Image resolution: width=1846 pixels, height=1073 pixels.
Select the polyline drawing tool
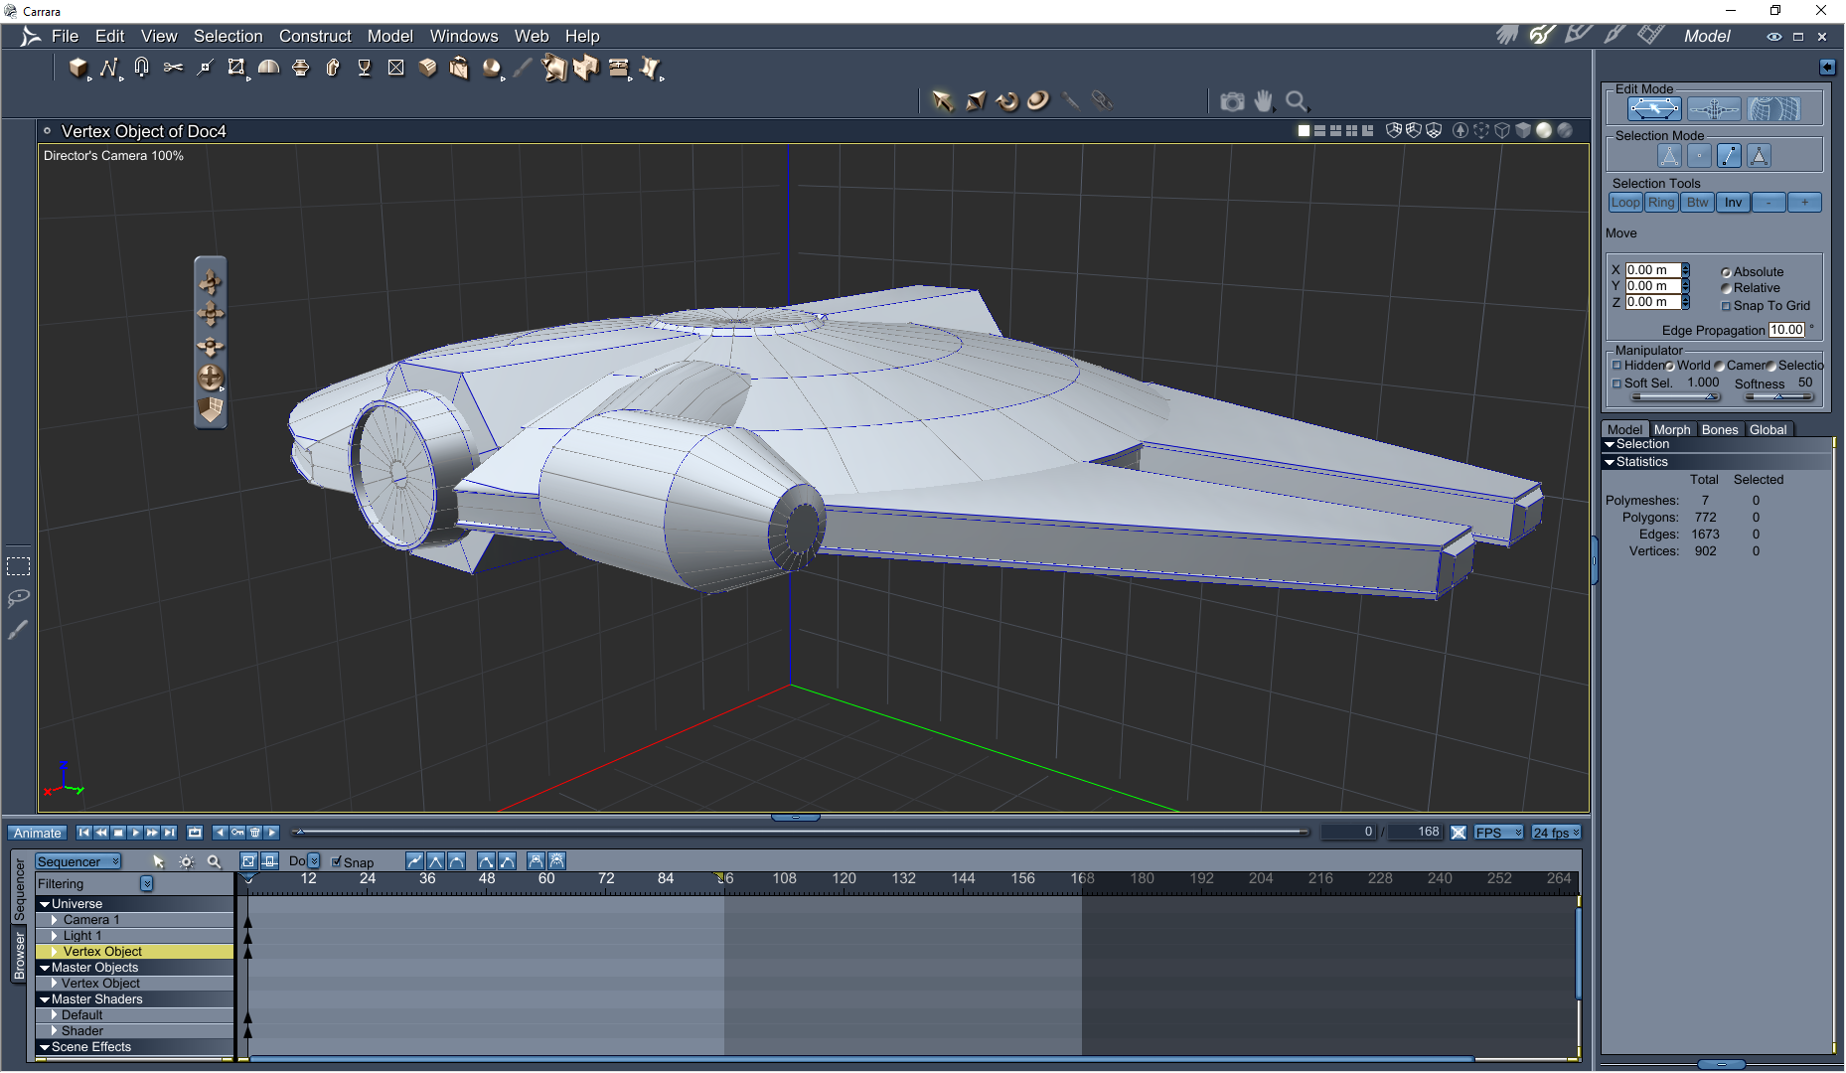109,68
